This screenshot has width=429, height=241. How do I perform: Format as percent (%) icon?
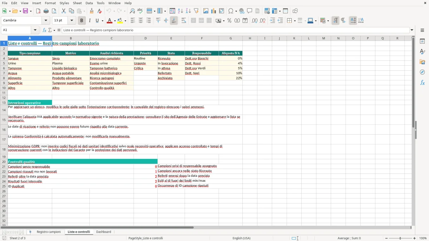click(x=229, y=21)
